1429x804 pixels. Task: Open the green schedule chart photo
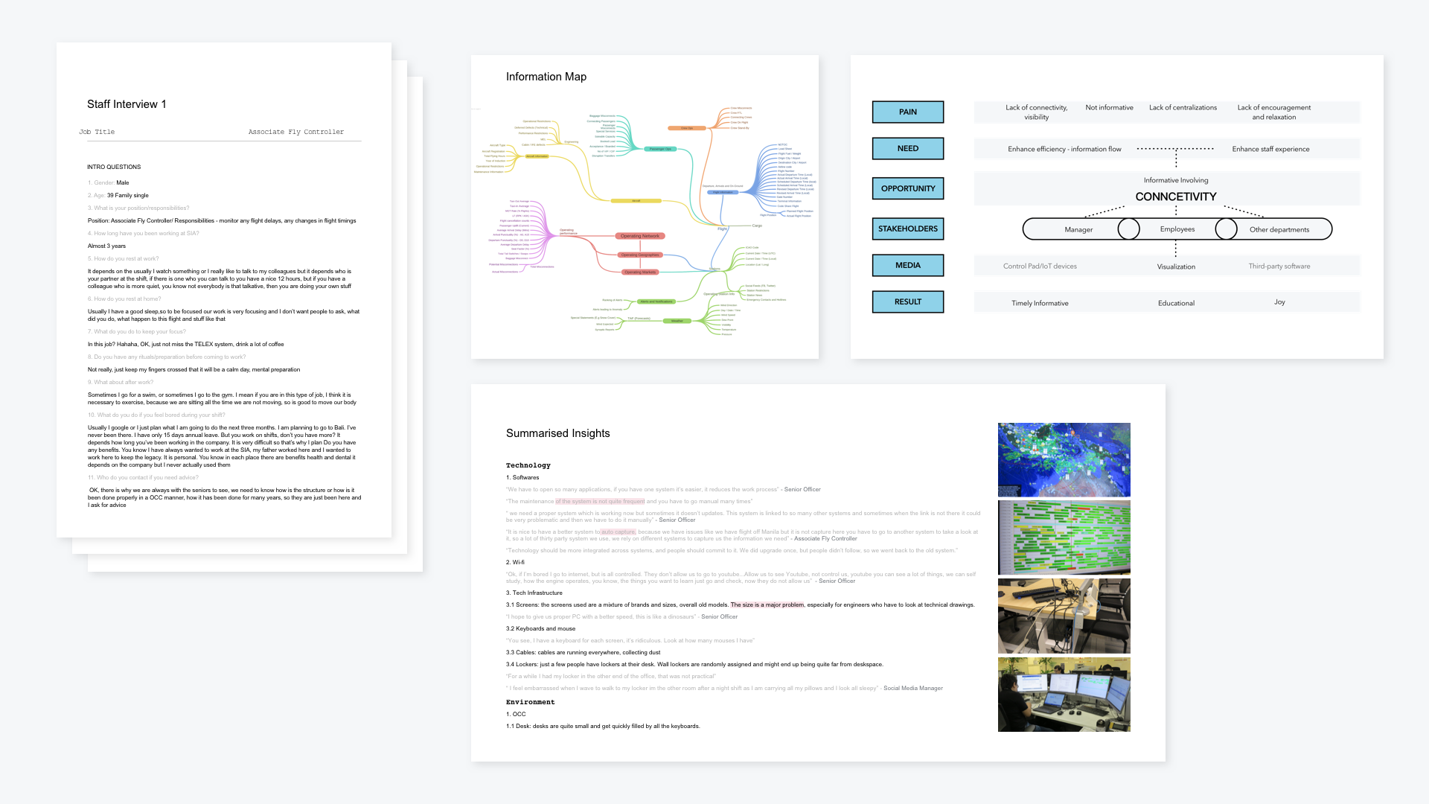[1064, 537]
